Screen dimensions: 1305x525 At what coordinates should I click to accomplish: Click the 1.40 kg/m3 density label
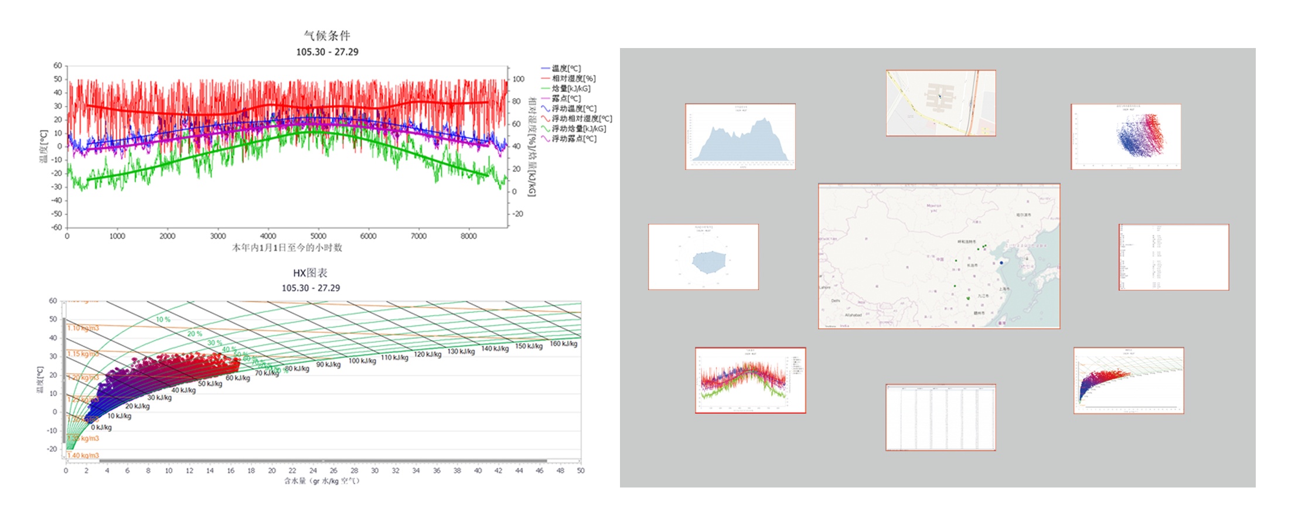coord(83,455)
